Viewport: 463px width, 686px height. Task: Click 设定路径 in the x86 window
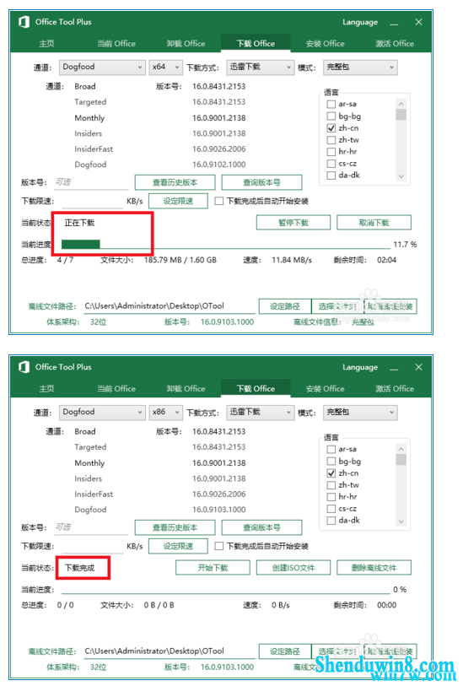(x=284, y=651)
